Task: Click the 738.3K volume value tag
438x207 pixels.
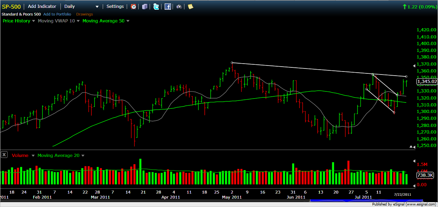Action: pos(424,175)
